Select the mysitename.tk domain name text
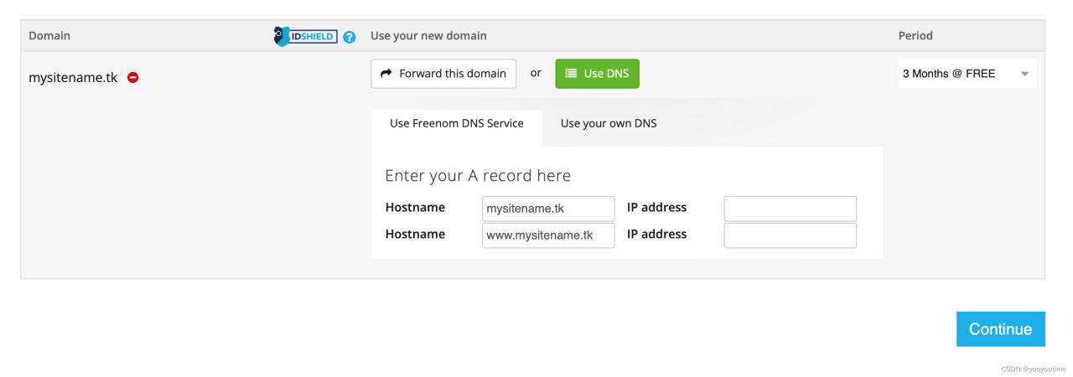Image resolution: width=1073 pixels, height=377 pixels. tap(73, 78)
